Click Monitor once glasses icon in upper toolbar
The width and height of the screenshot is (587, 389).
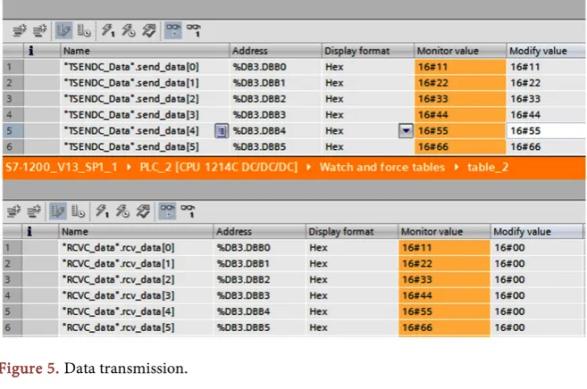click(x=194, y=30)
